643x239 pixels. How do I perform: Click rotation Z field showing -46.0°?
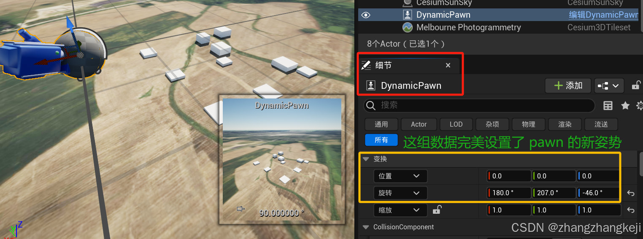[598, 193]
